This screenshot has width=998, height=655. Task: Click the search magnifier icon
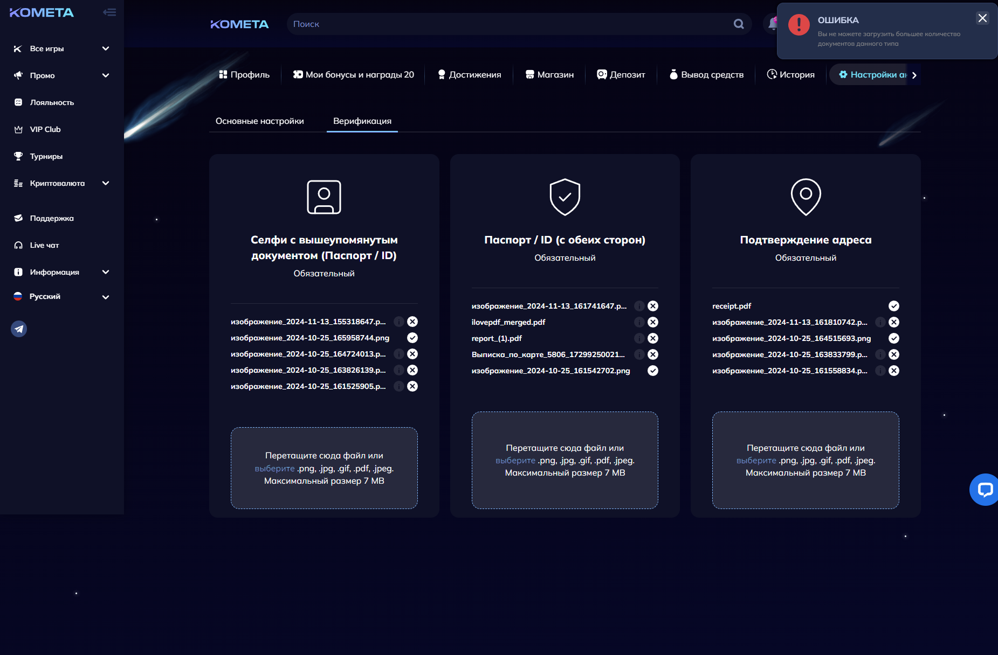pos(739,24)
